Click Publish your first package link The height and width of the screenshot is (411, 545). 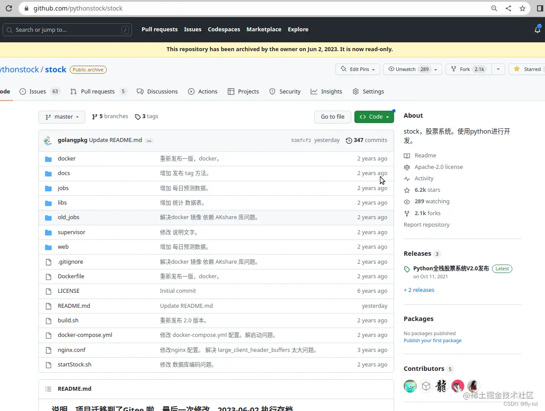[432, 341]
